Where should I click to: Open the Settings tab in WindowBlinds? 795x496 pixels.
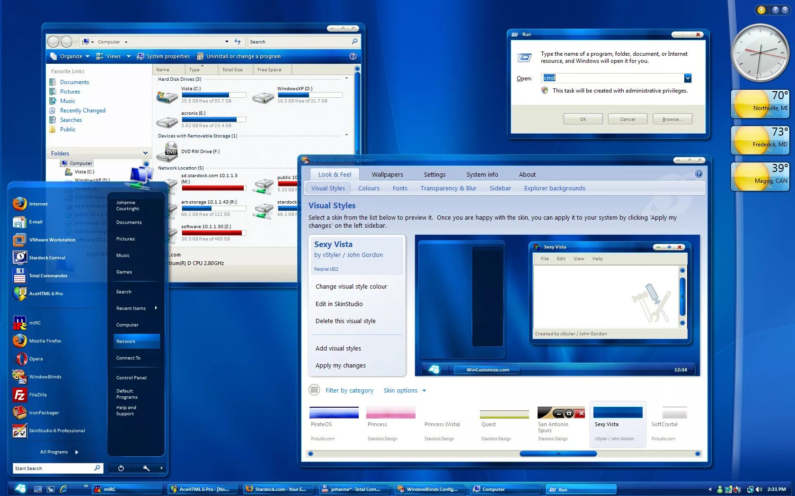coord(434,175)
